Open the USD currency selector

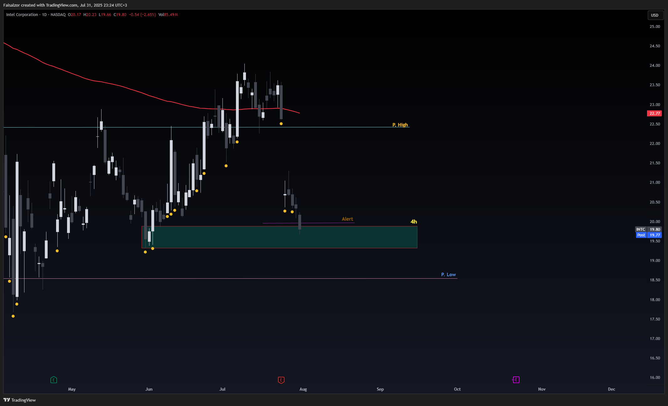click(655, 15)
